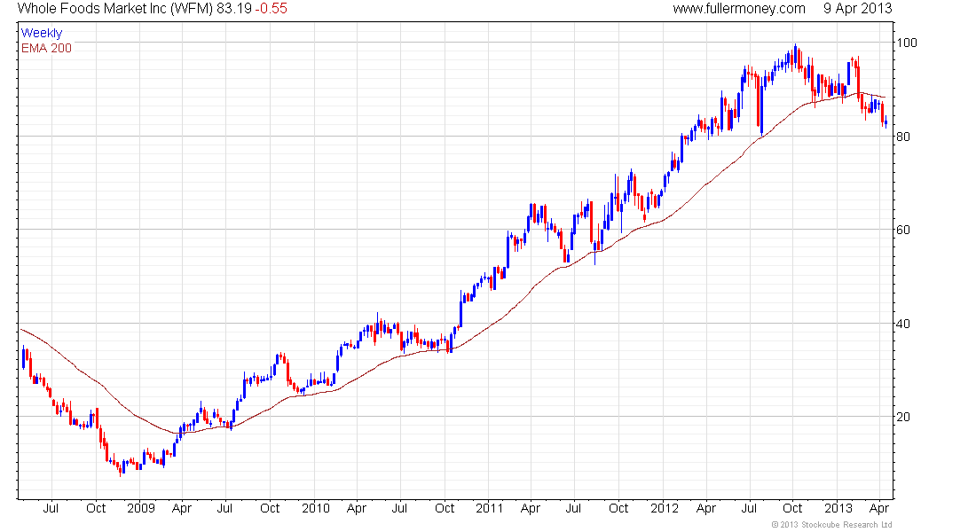The width and height of the screenshot is (976, 532).
Task: Click the 9 Apr 2013 date
Action: [x=857, y=9]
